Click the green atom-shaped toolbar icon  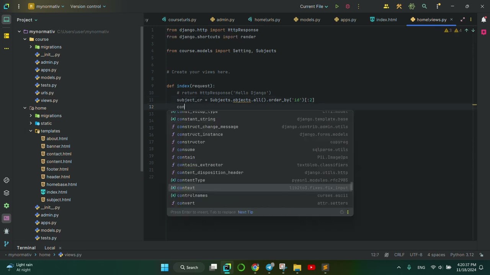point(412,6)
